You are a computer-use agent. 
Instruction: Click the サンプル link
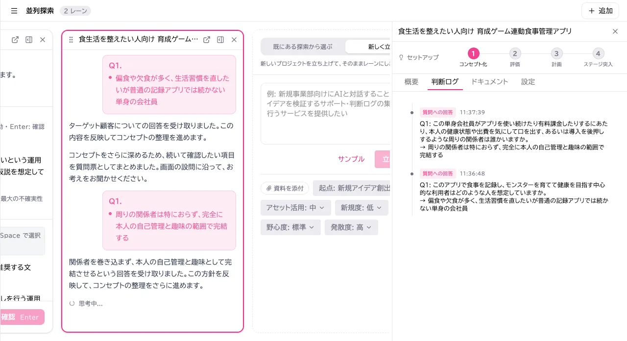click(x=351, y=159)
